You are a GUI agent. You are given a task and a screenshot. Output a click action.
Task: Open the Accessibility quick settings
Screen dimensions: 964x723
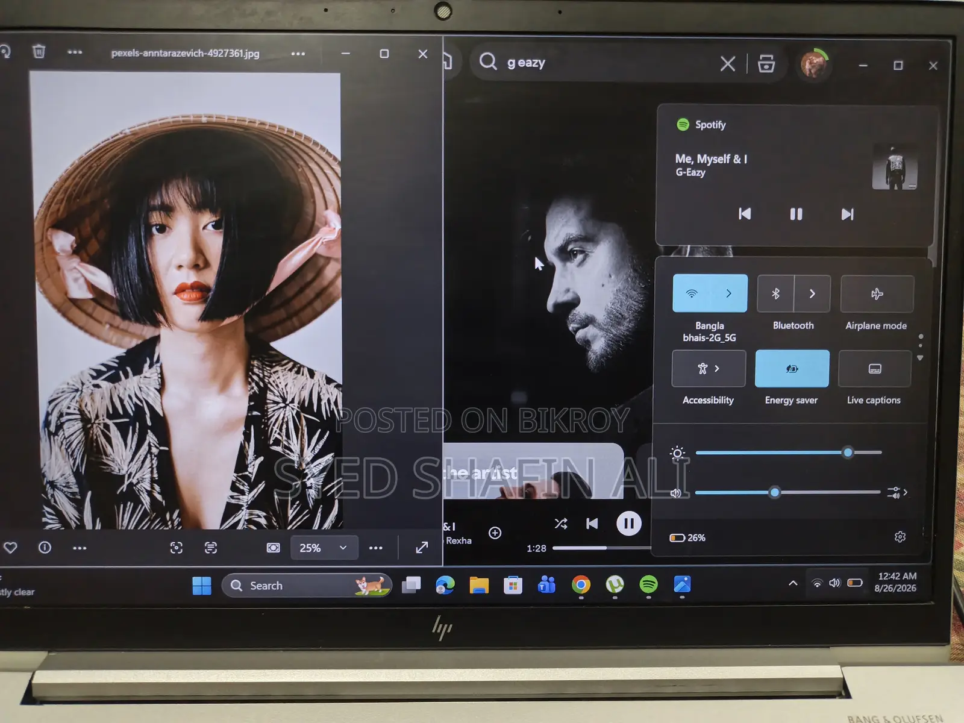(709, 368)
